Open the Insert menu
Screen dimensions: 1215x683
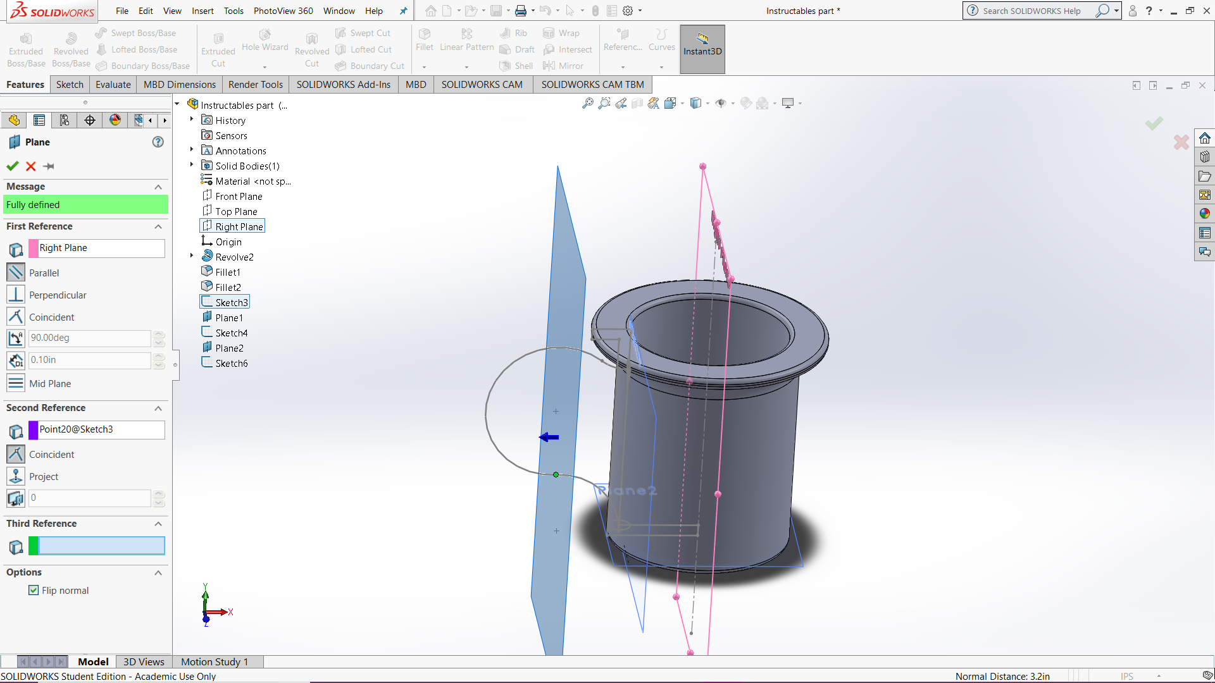pos(202,11)
